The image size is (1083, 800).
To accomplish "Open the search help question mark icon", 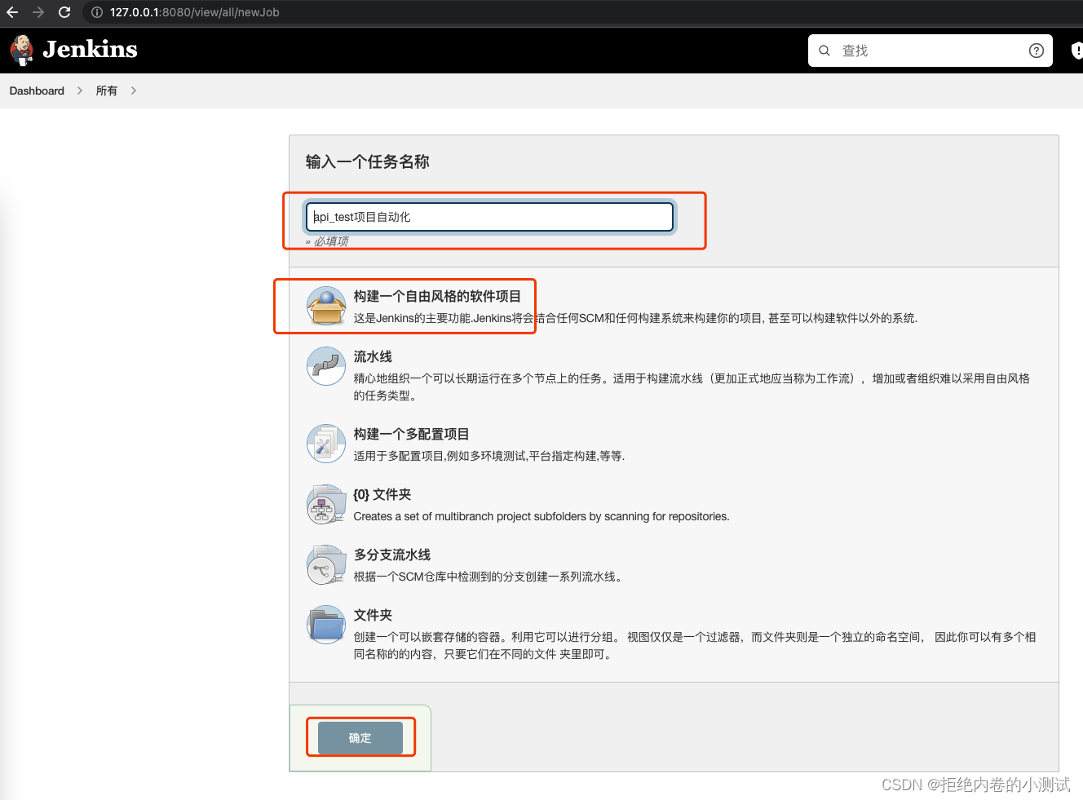I will (x=1036, y=50).
